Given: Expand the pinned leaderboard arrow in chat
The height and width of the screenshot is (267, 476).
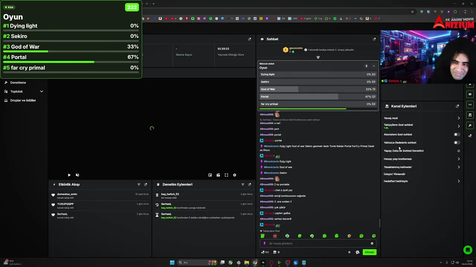Looking at the screenshot, I should (318, 57).
